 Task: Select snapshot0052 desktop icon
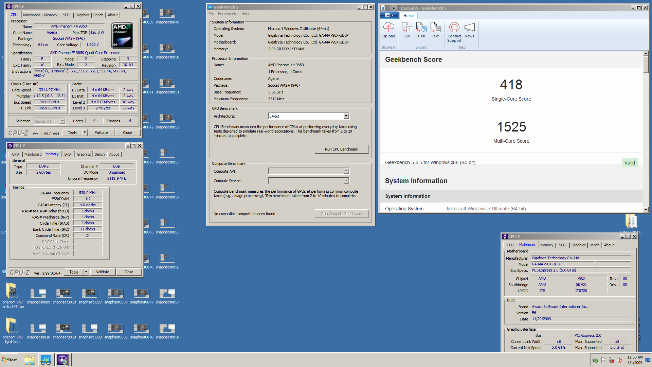(167, 121)
